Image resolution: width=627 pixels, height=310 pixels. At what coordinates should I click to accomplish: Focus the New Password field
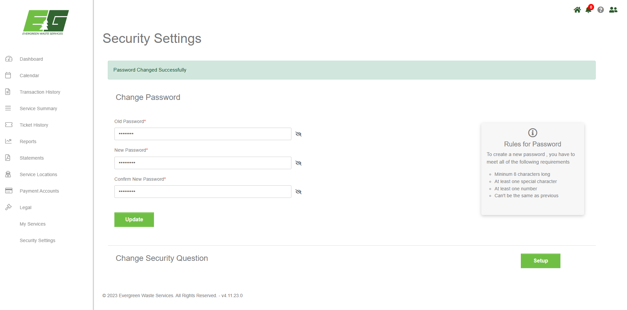coord(203,163)
